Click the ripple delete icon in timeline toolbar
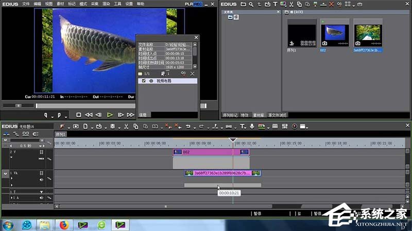The height and width of the screenshot is (231, 412). [178, 126]
